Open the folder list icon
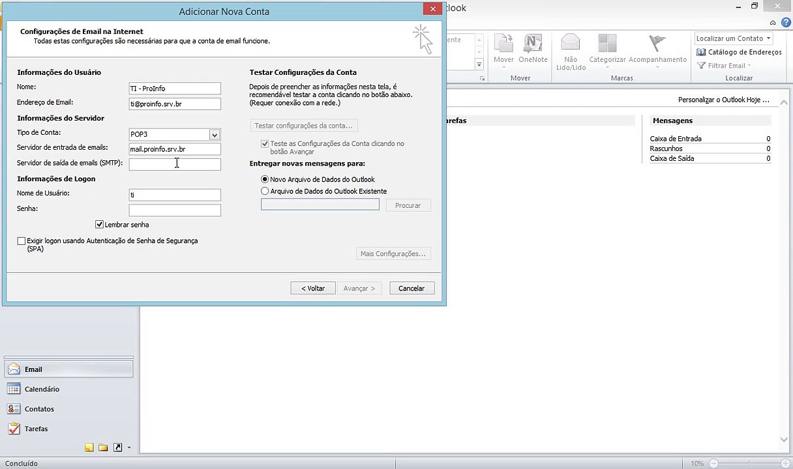Viewport: 793px width, 469px height. point(103,448)
